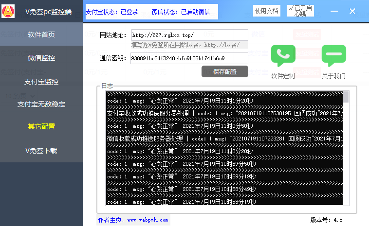Select the 支付宝收款成功推送服务器处理 log line
Image resolution: width=369 pixels, height=226 pixels.
[x=224, y=113]
